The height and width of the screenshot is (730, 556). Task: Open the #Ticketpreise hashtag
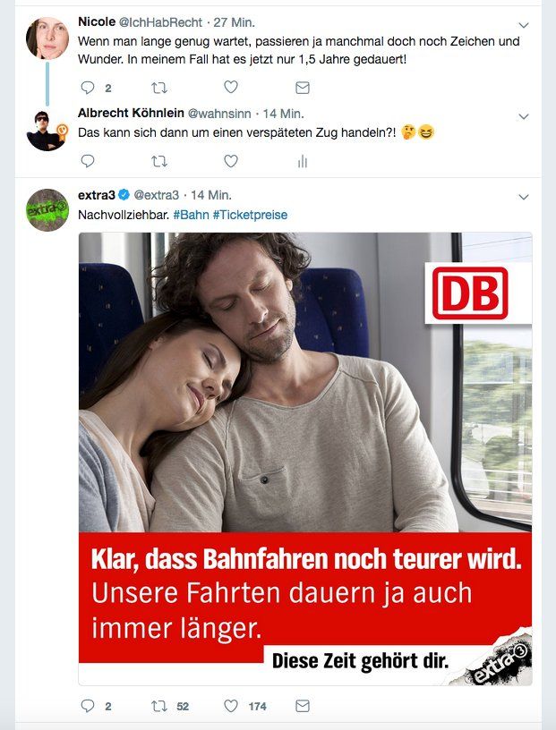(x=250, y=215)
